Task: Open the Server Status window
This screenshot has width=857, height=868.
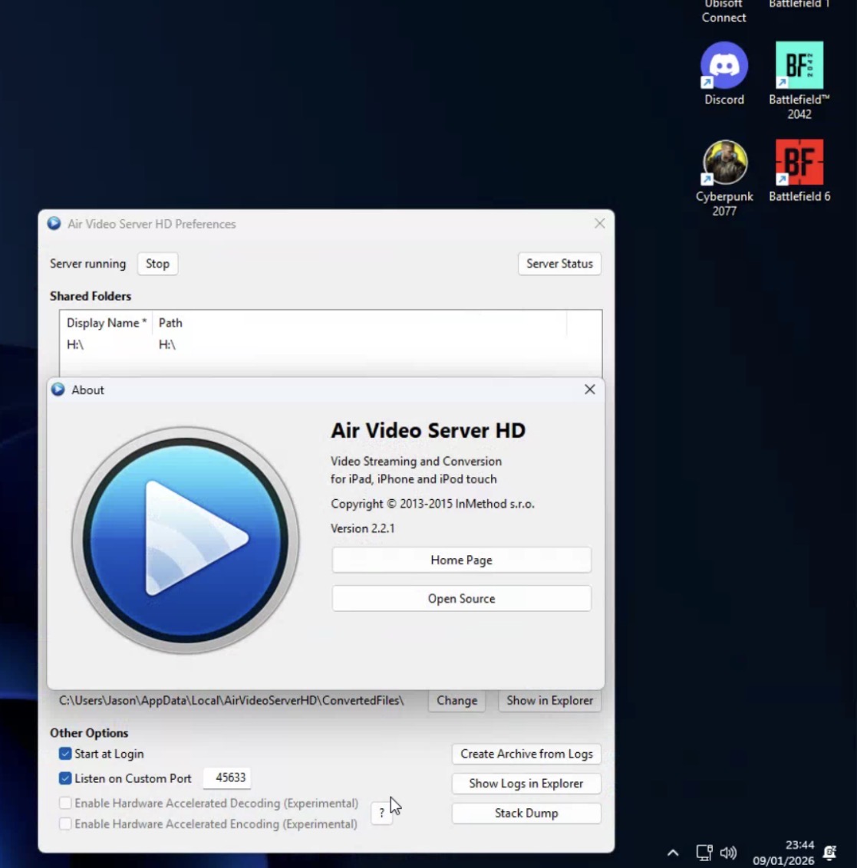Action: [559, 264]
